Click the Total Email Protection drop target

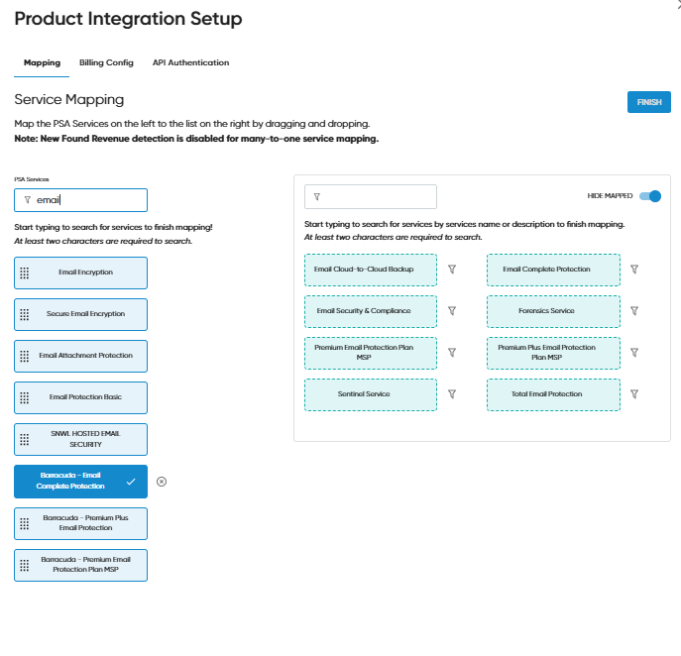pos(553,395)
